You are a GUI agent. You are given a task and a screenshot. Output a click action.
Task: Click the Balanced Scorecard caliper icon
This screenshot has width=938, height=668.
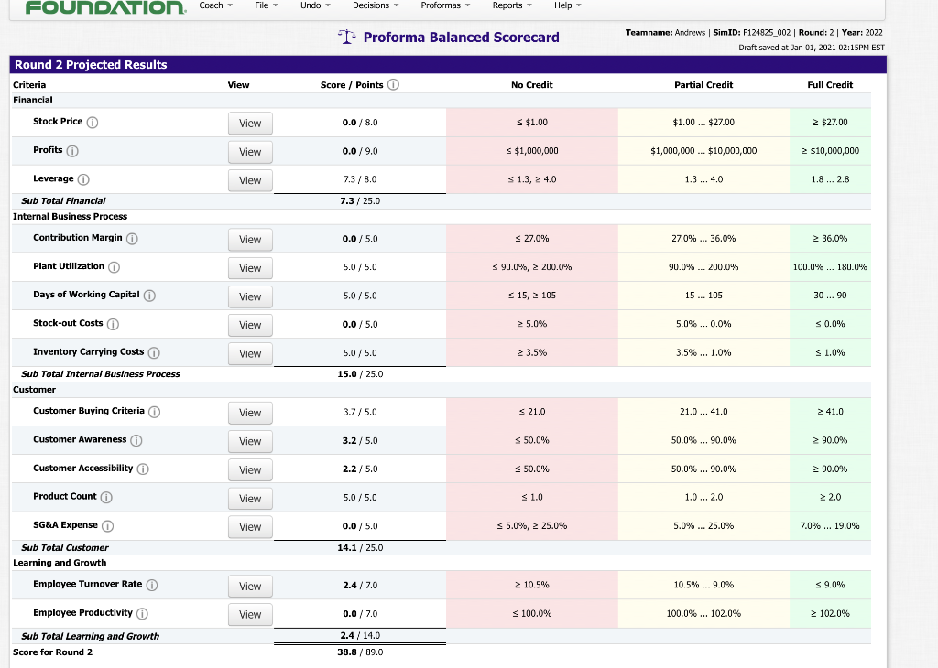tap(346, 38)
